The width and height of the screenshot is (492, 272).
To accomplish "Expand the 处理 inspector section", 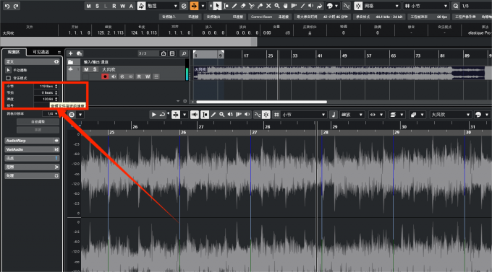I will pos(32,175).
